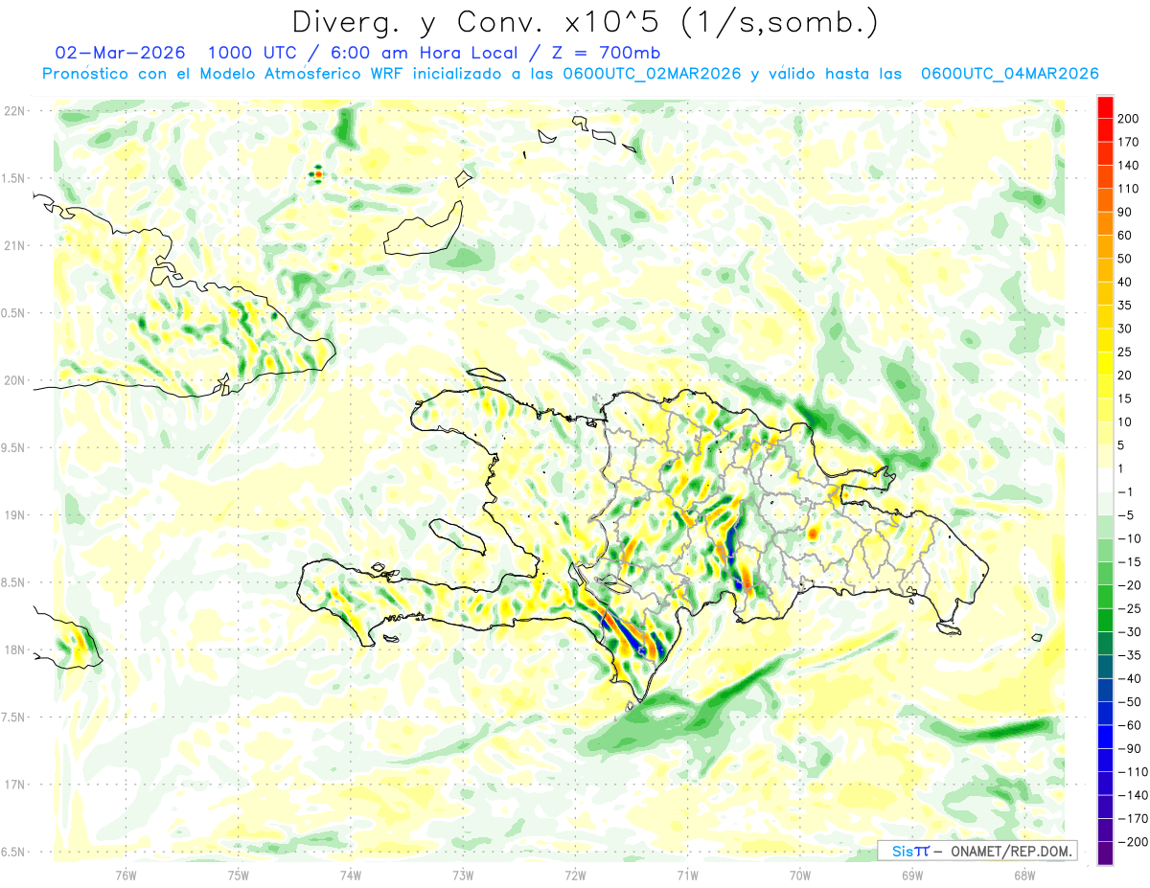Click the white color band between 1 and -1
1150x888 pixels.
click(x=1105, y=481)
